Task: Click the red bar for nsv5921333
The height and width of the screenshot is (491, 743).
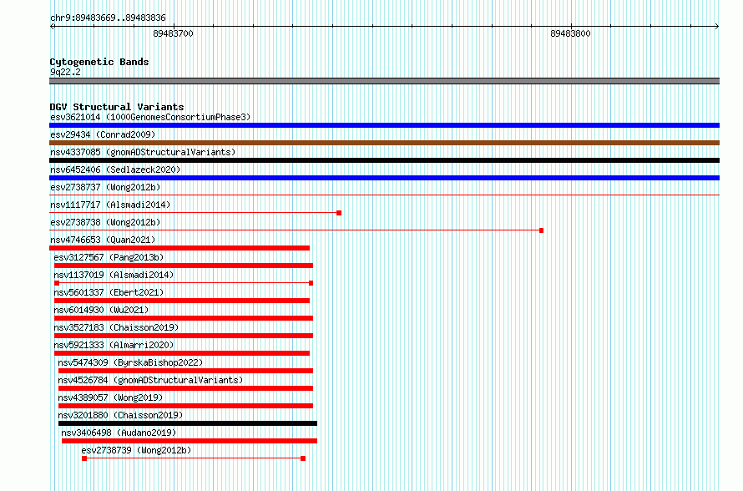Action: [x=182, y=353]
